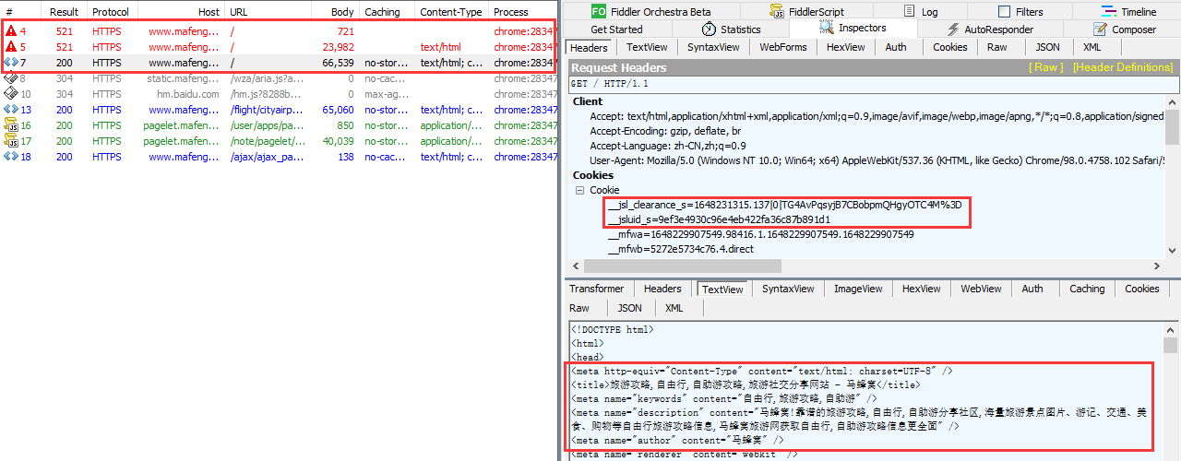
Task: Sort sessions by the Result column header
Action: pos(64,12)
